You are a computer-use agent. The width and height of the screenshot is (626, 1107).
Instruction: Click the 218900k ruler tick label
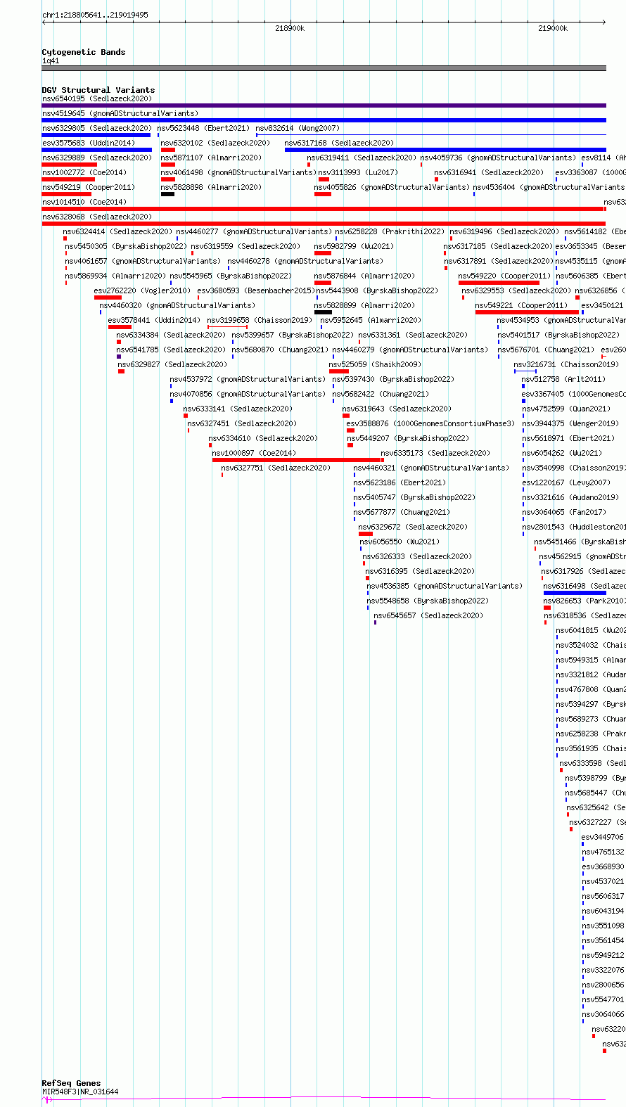pos(290,28)
